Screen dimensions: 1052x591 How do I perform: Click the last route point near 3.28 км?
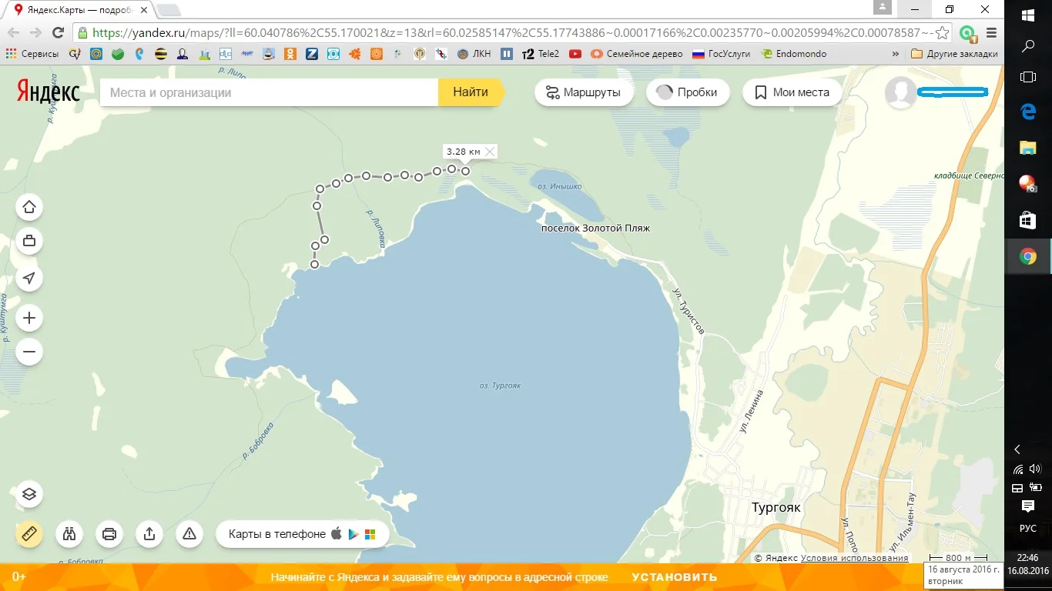click(x=465, y=171)
